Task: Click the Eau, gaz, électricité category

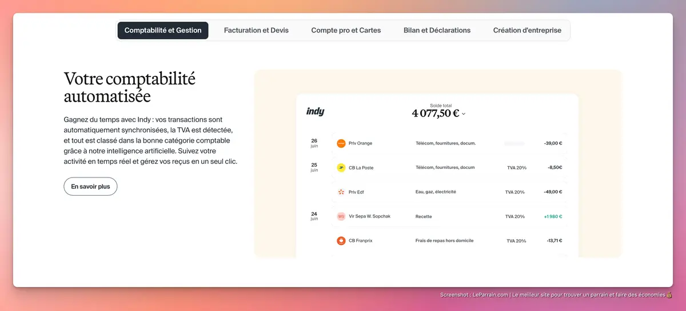Action: [436, 192]
